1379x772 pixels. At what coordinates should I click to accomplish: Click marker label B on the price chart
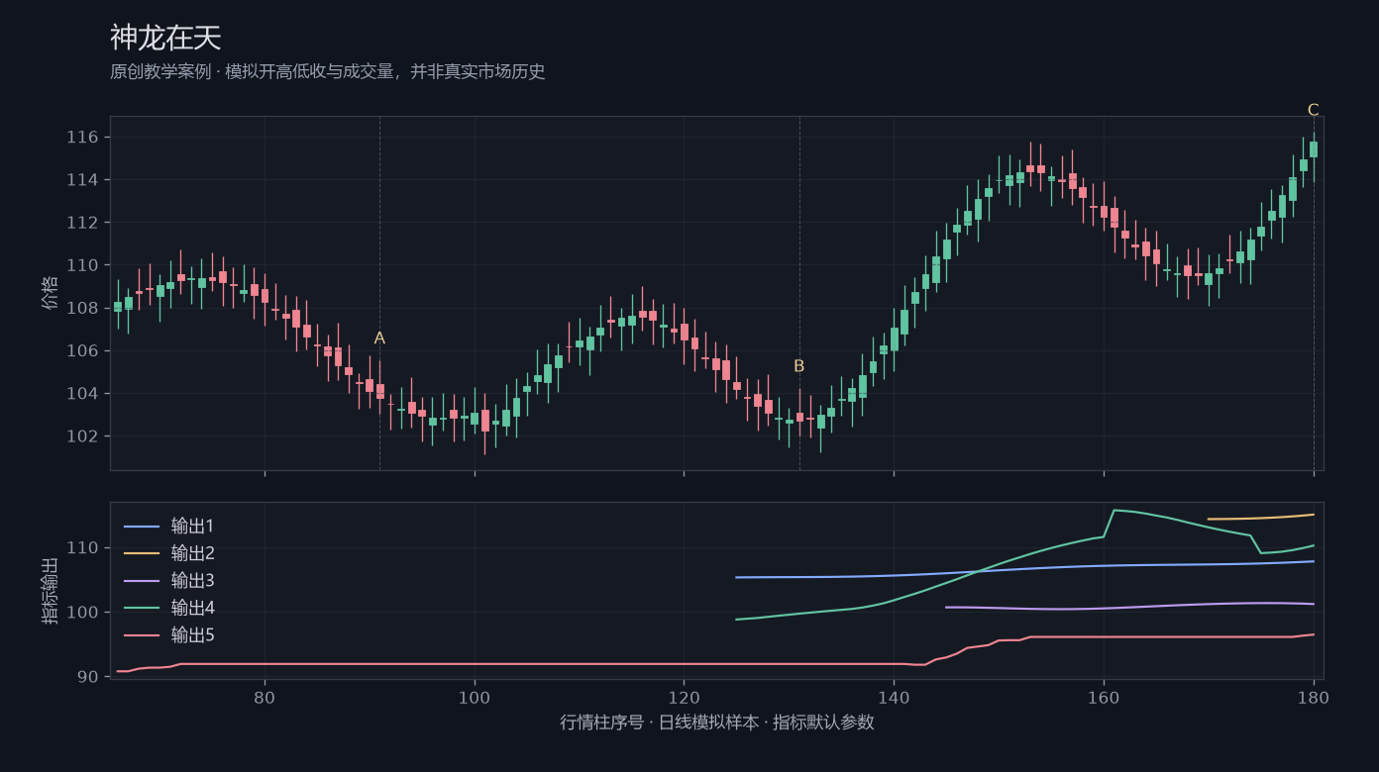[x=799, y=366]
